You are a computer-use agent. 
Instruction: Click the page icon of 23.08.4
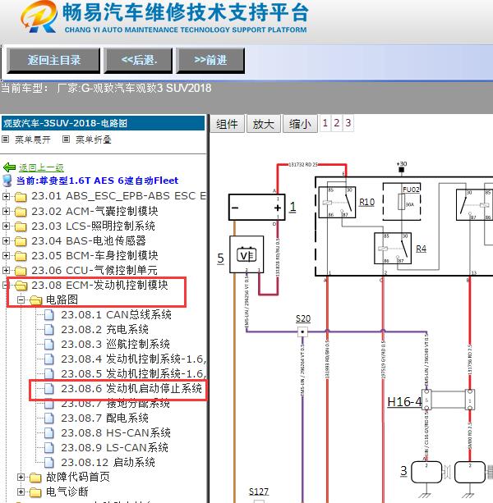click(x=48, y=359)
